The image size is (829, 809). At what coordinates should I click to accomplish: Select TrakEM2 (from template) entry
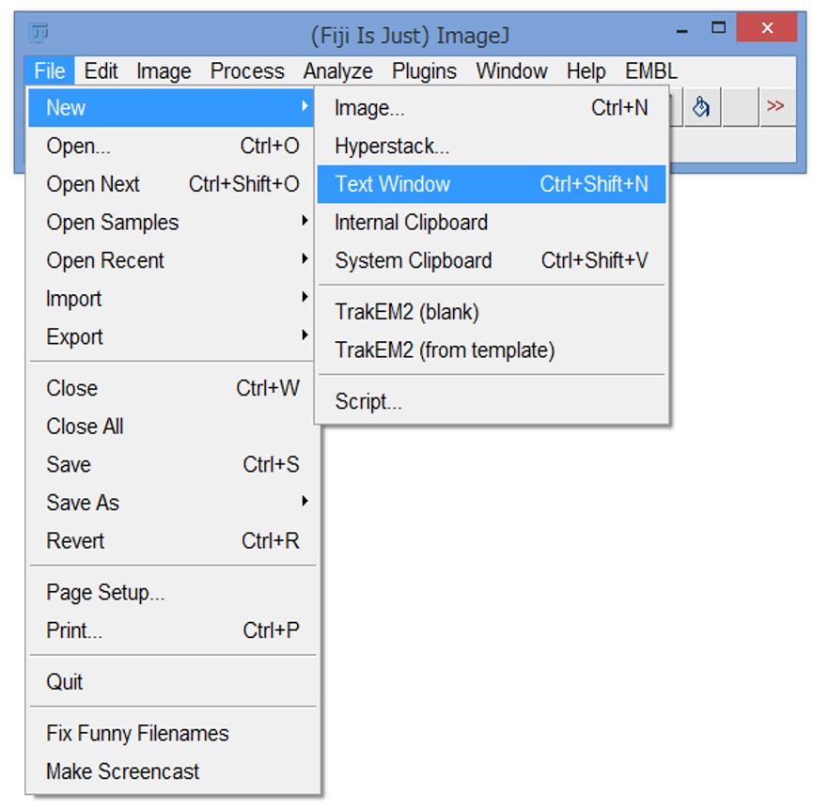492,350
